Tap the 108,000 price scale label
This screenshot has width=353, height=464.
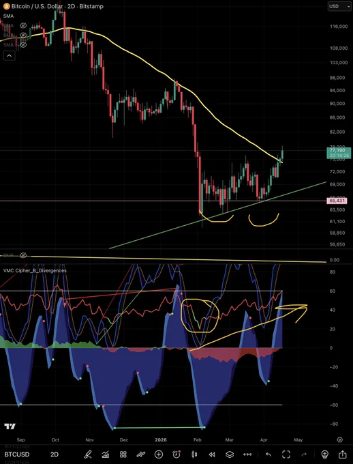click(x=339, y=48)
